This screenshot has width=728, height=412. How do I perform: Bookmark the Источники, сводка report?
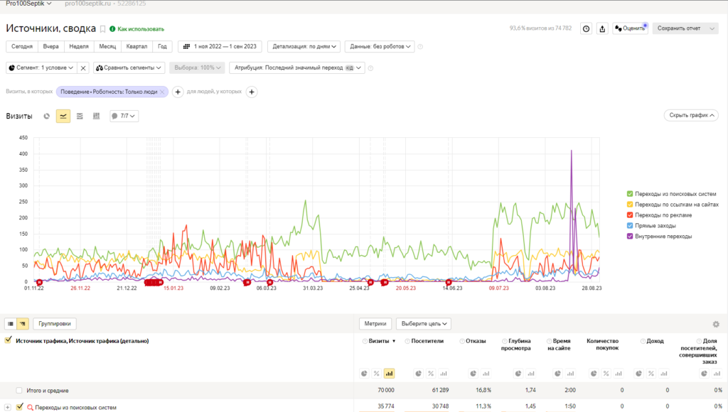point(102,29)
